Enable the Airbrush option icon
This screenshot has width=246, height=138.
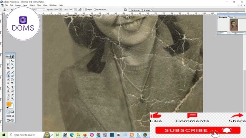tap(80, 10)
